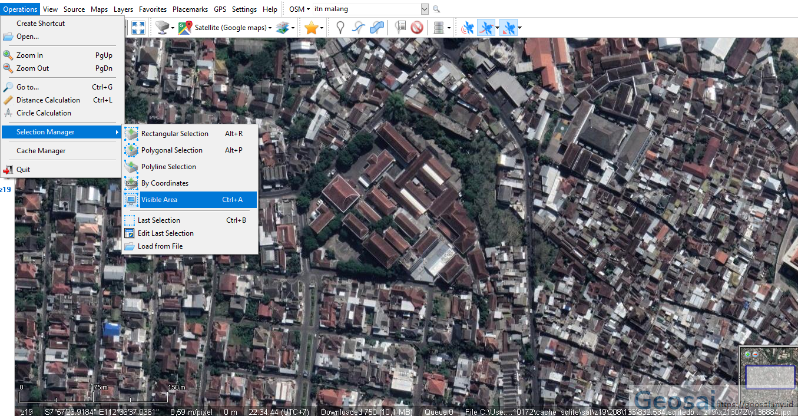
Task: Enable Polygonal Selection mode
Action: pyautogui.click(x=171, y=150)
